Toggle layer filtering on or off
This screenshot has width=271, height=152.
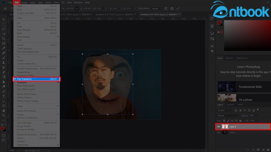tap(258, 110)
